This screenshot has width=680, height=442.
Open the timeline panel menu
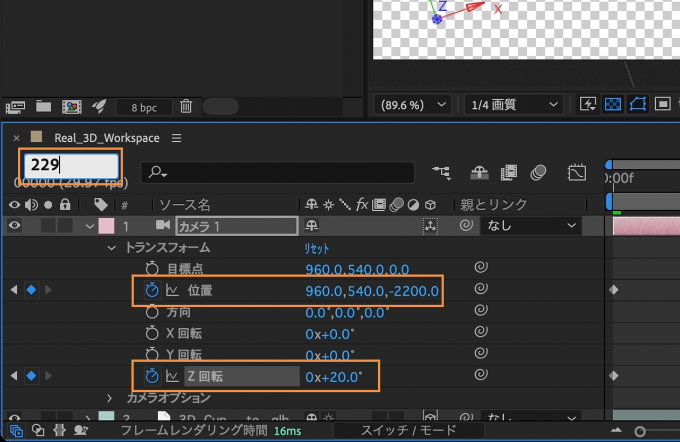click(176, 138)
